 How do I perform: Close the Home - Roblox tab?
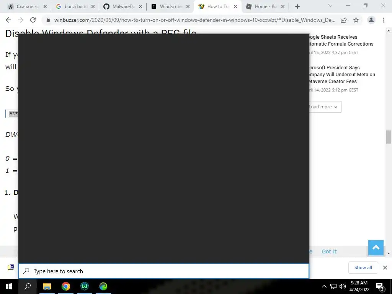click(283, 7)
